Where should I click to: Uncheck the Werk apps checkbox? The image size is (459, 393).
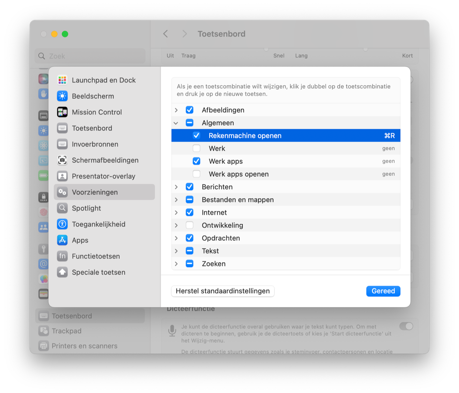(x=196, y=161)
